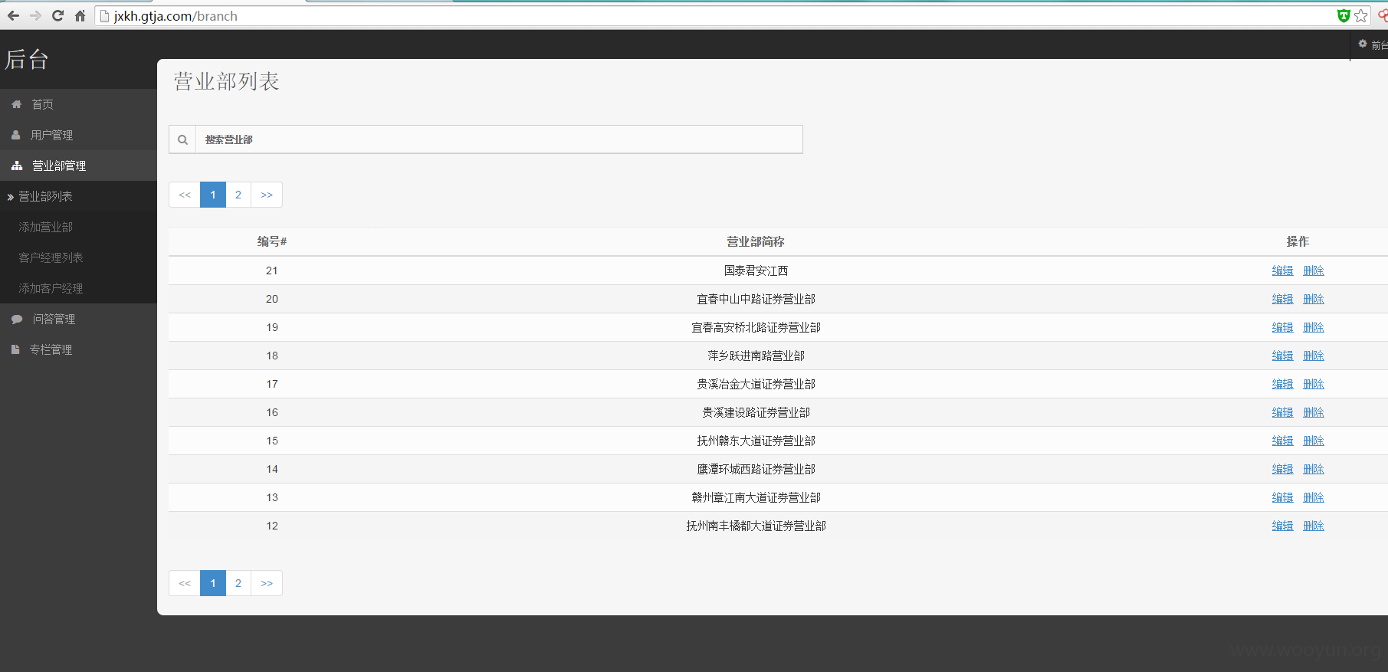Viewport: 1388px width, 672px height.
Task: Open browser home page icon
Action: [x=80, y=15]
